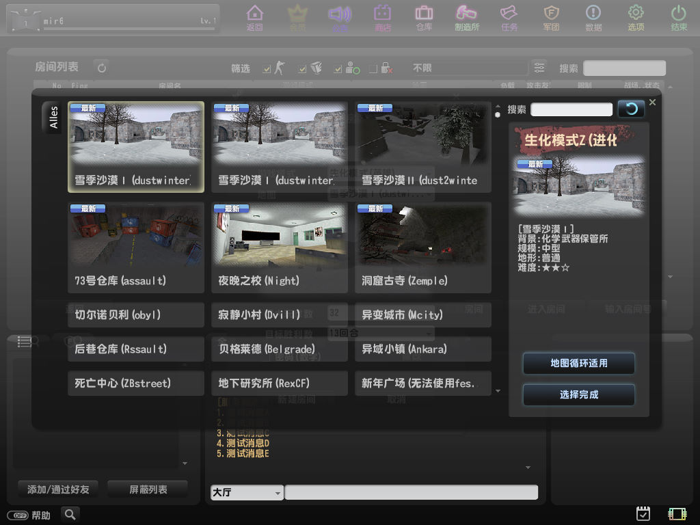The image size is (700, 525).
Task: Select the 73号仓库 (assault) thumbnail
Action: tap(136, 247)
